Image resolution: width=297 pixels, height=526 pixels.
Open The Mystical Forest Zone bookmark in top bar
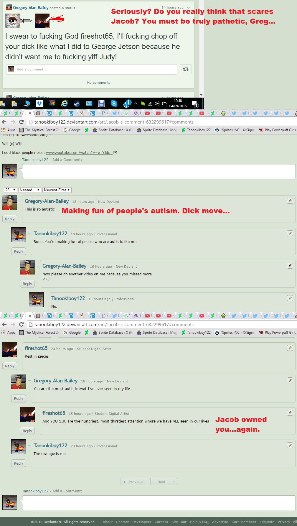coord(39,130)
